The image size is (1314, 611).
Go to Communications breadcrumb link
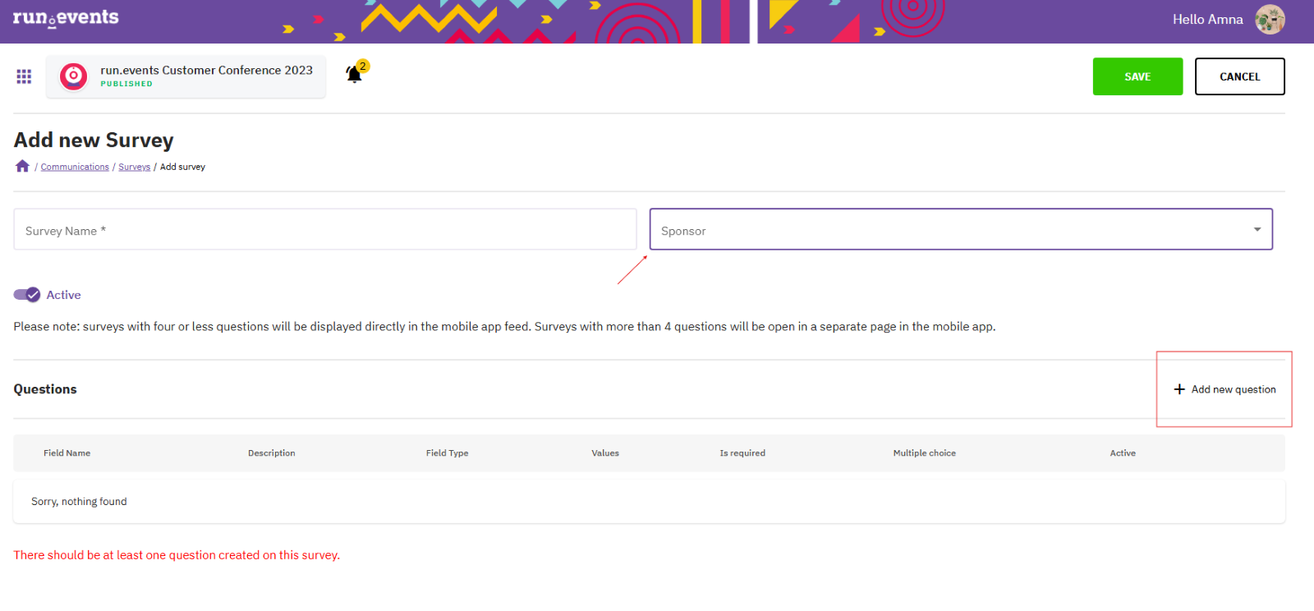coord(75,167)
